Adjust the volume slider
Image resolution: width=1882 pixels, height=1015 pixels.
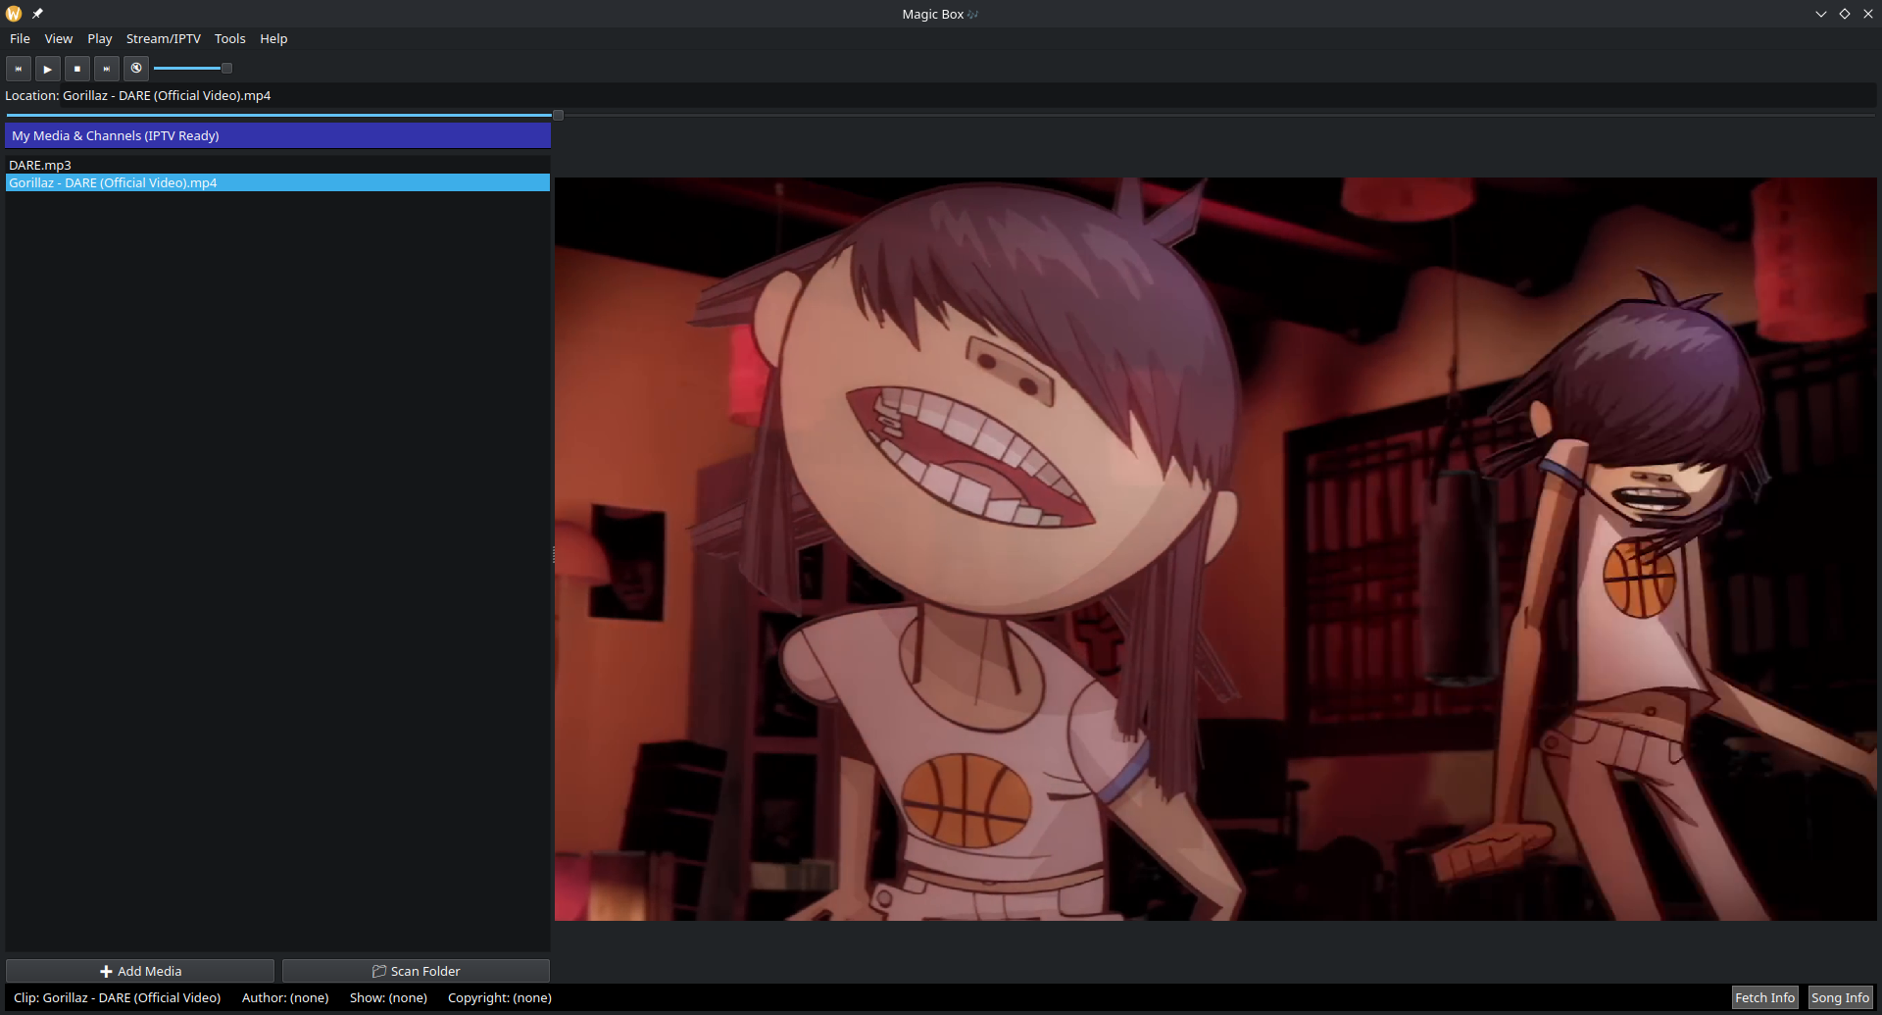[226, 69]
